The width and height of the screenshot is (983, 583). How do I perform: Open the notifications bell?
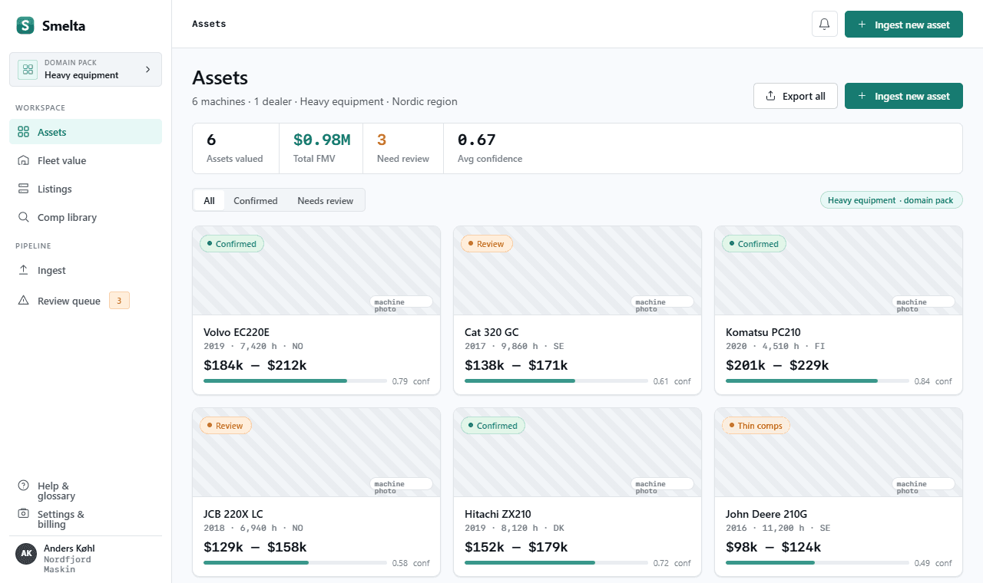[825, 25]
